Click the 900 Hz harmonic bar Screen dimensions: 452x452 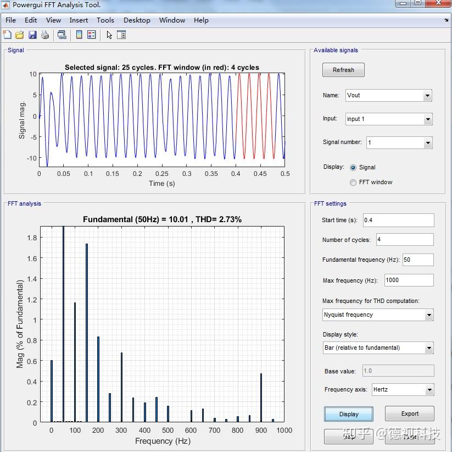click(261, 398)
